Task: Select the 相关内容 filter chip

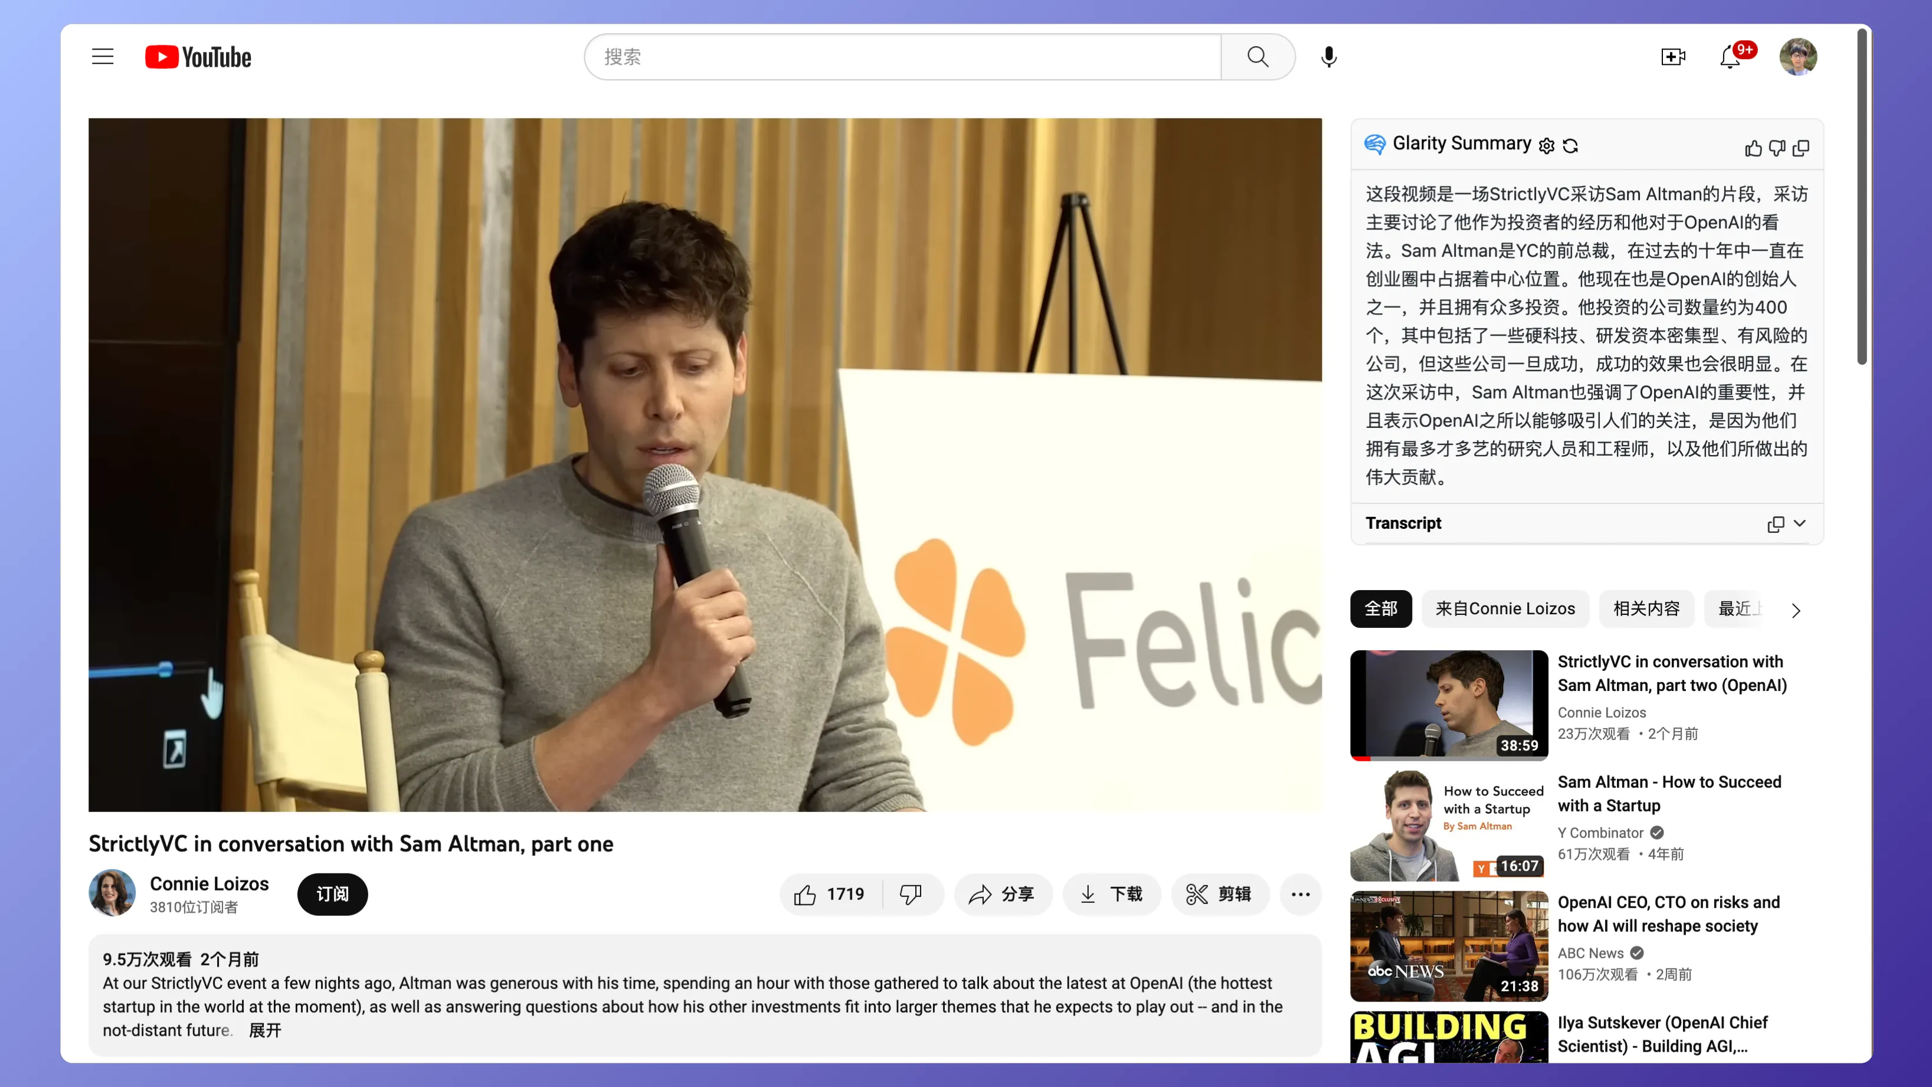Action: (x=1646, y=608)
